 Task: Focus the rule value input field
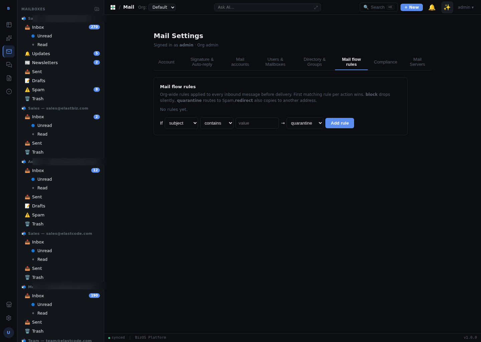tap(257, 123)
